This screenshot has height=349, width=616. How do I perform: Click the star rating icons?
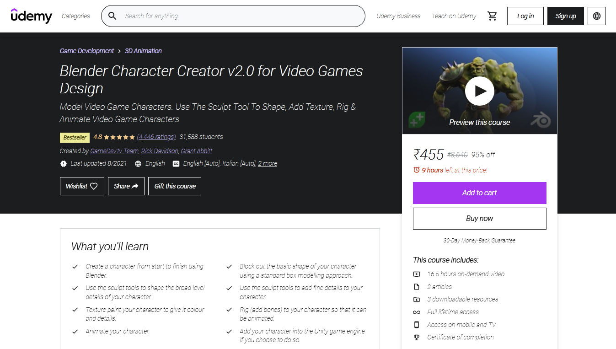coord(119,137)
